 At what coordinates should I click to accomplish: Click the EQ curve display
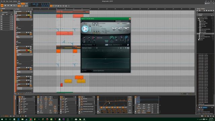coord(113,101)
